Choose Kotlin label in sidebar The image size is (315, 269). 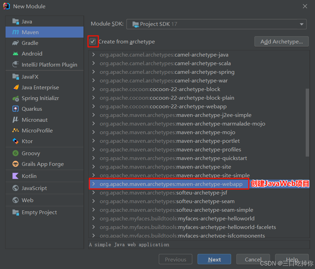click(x=29, y=176)
